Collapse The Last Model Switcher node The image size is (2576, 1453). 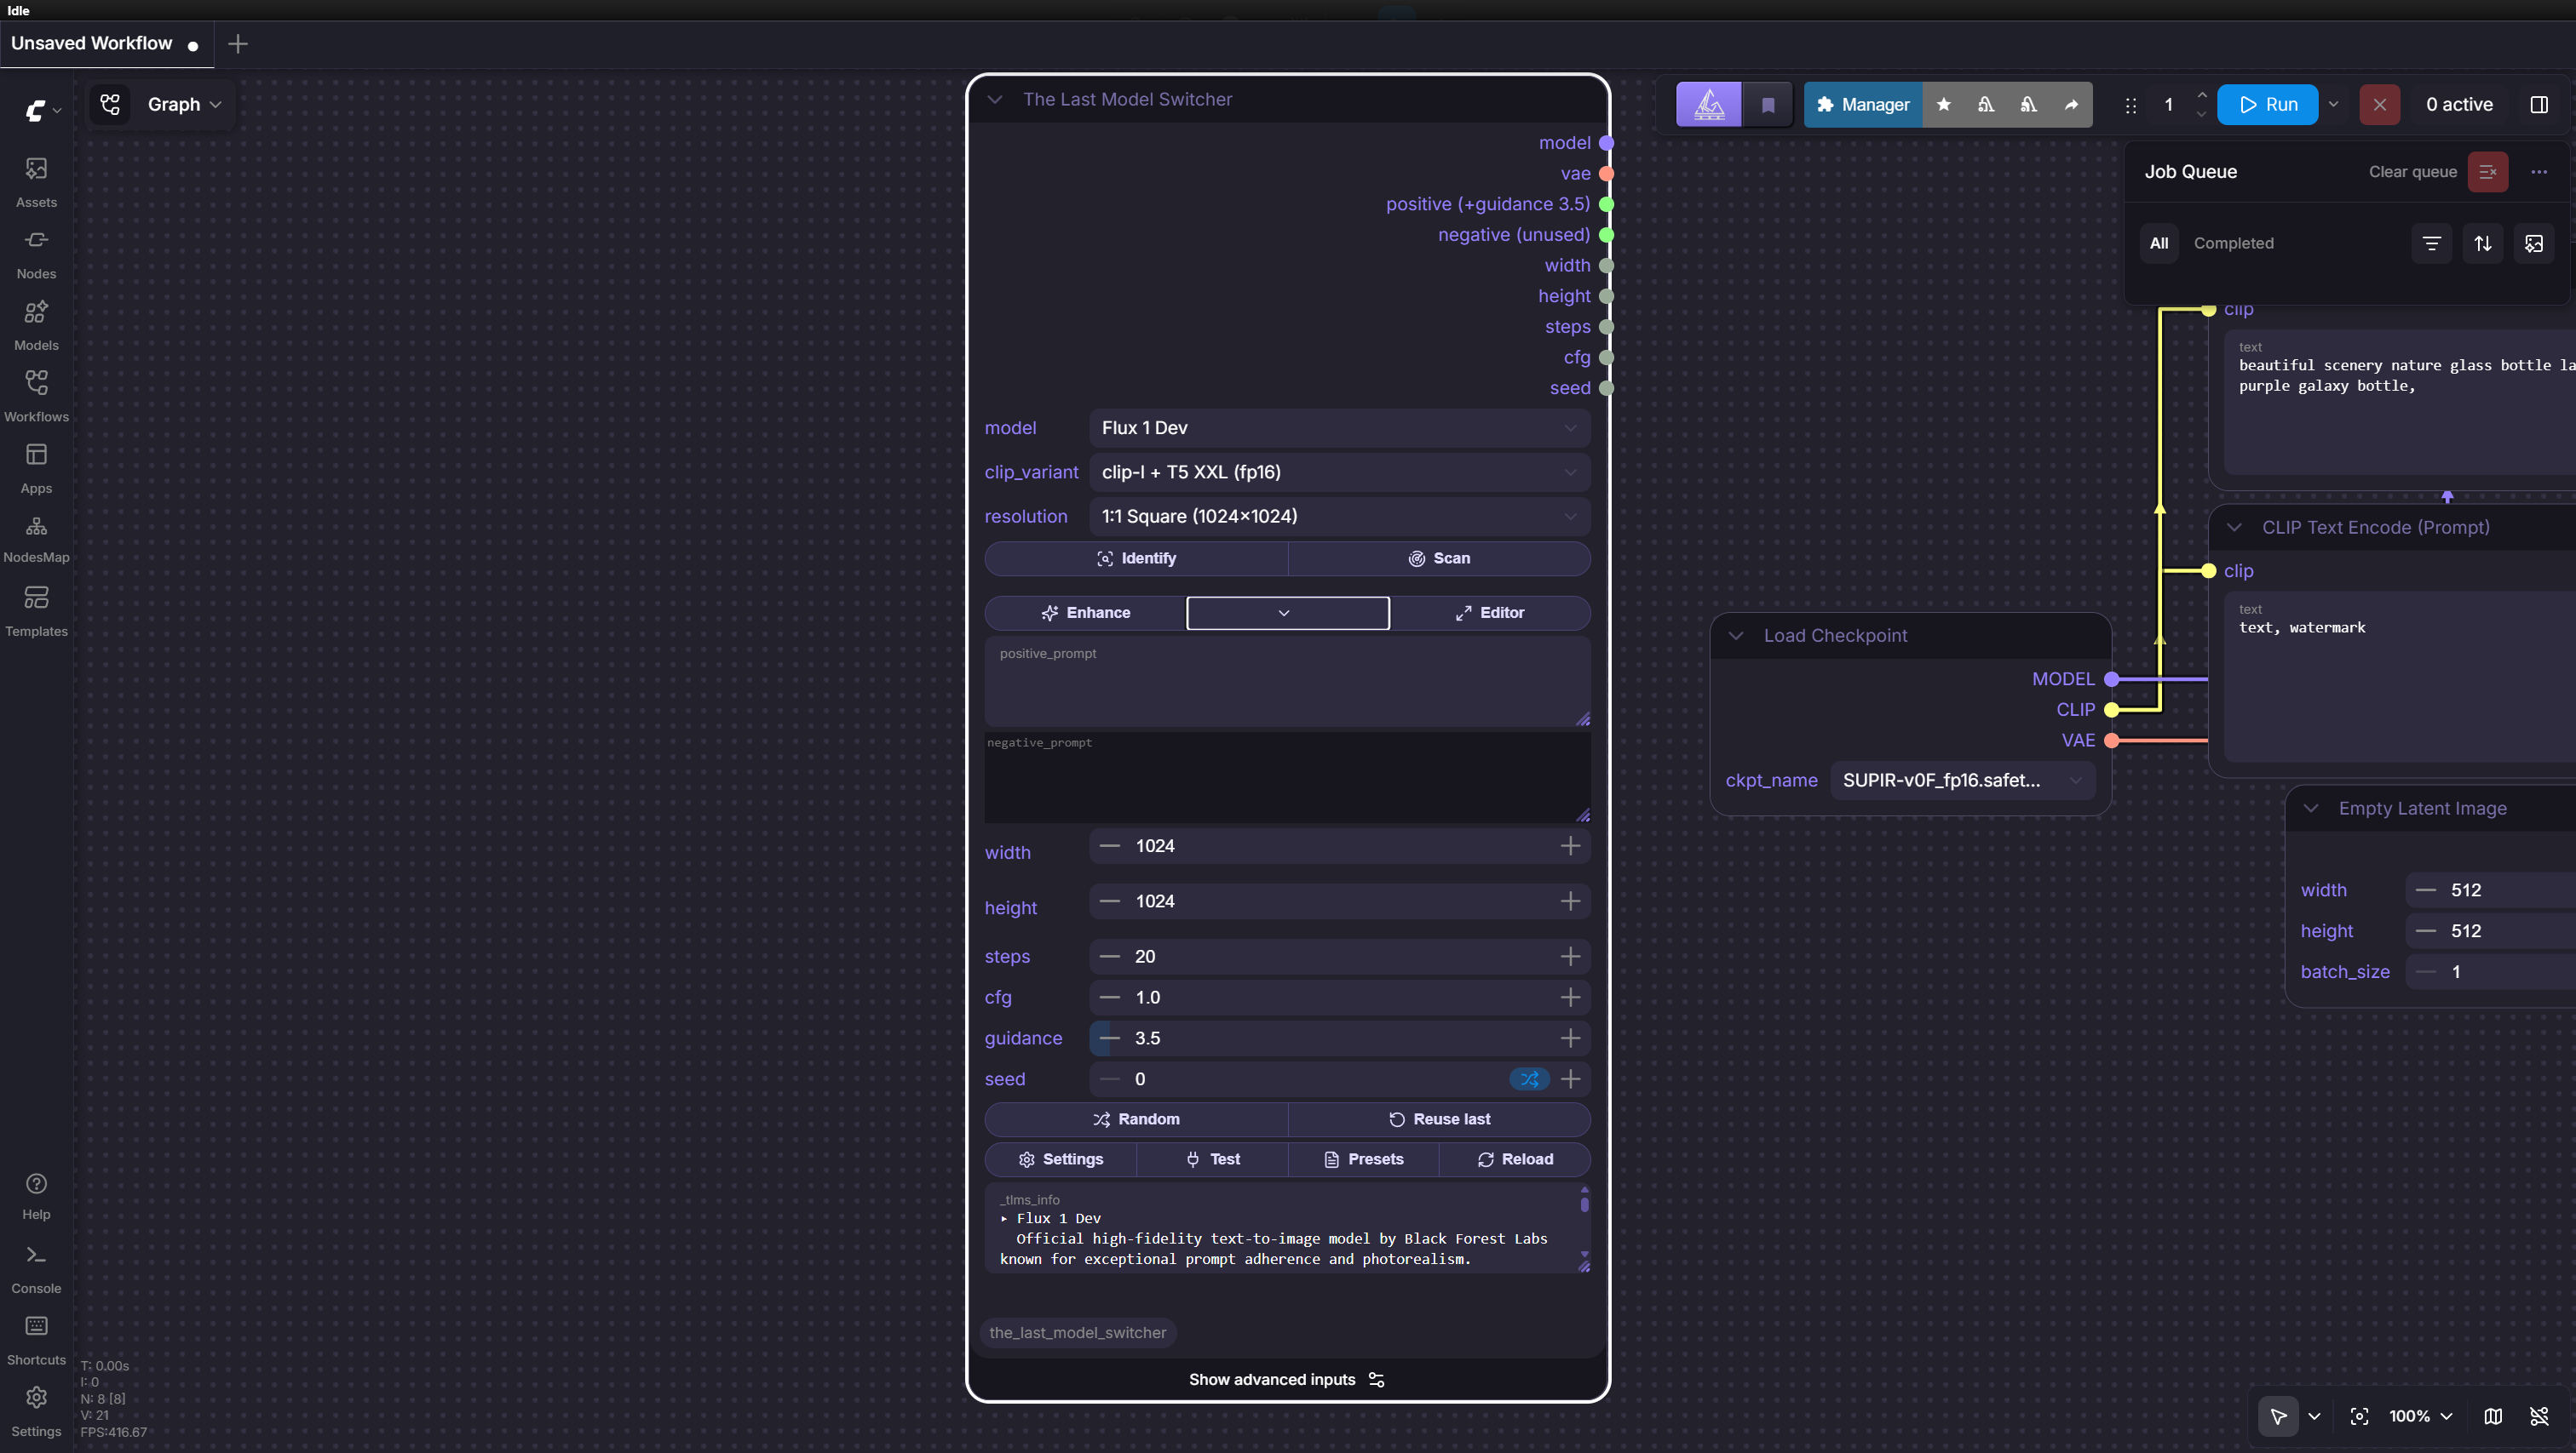click(x=994, y=100)
